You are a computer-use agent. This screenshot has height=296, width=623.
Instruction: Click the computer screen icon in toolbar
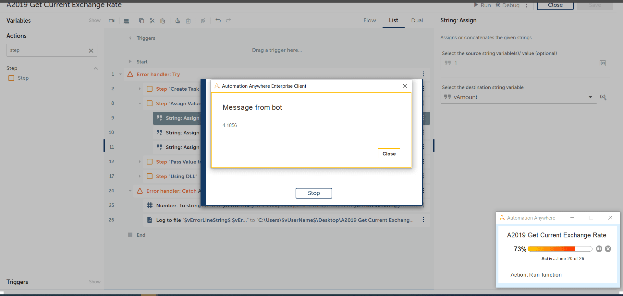click(126, 21)
